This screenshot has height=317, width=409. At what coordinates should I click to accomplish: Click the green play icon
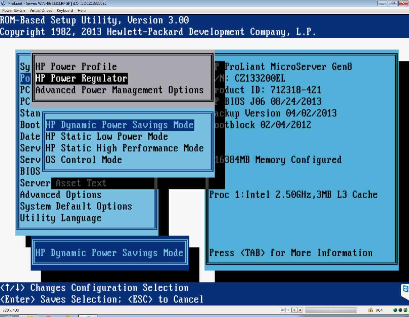(x=294, y=310)
